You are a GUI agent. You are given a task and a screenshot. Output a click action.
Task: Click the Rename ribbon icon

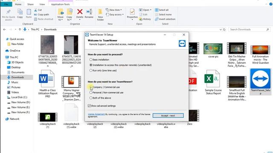coord(89,12)
